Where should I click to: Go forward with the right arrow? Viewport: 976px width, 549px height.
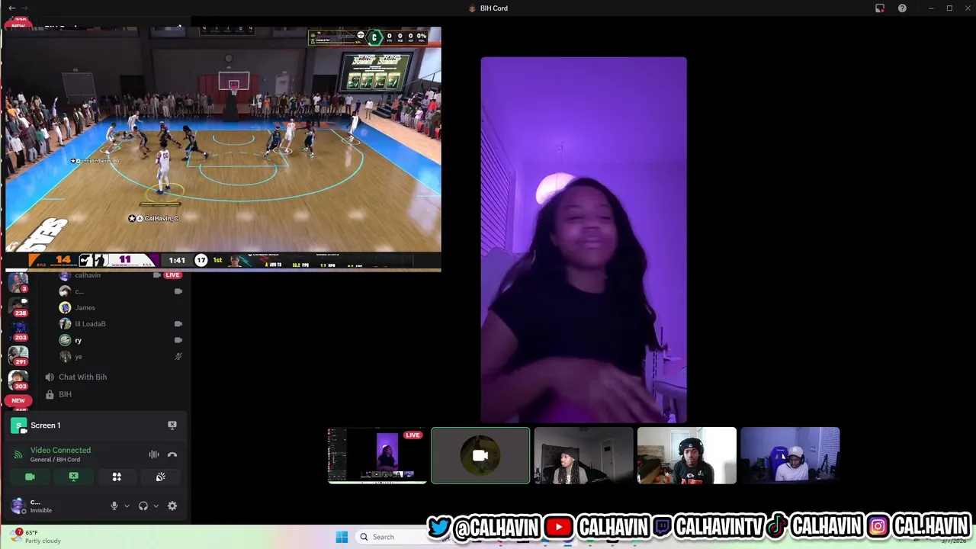(x=24, y=8)
